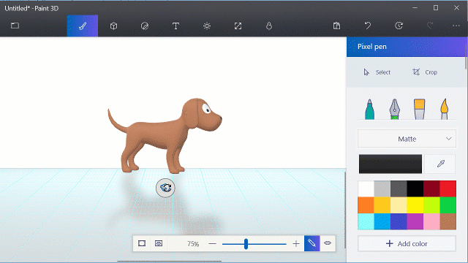Pick the pink color swatch

pos(431,221)
